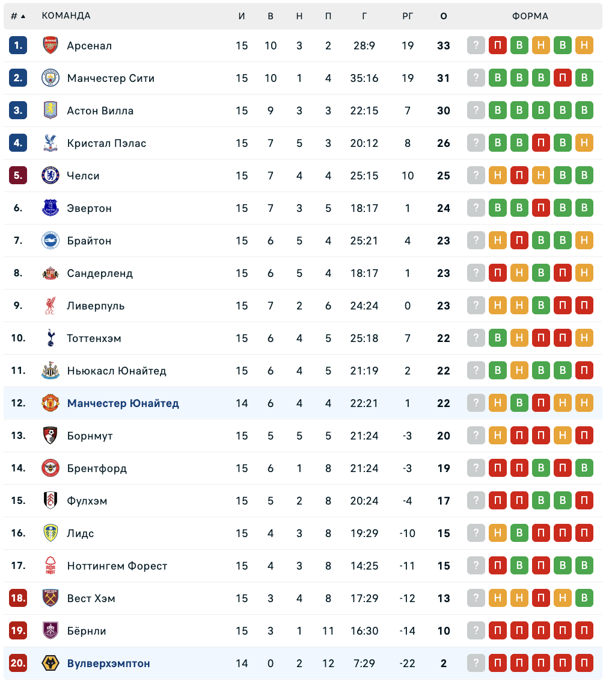Click Brentford's latest green В form badge
The width and height of the screenshot is (606, 684).
point(584,468)
